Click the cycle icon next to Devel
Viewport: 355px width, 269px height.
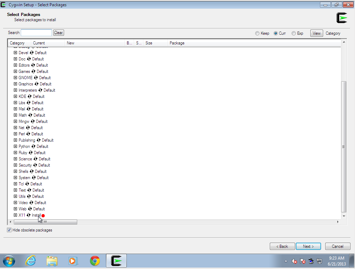32,53
